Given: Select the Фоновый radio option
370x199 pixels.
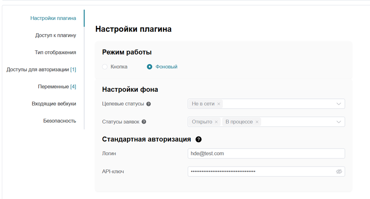Looking at the screenshot, I should pos(149,67).
